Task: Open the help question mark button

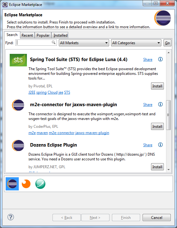Action: [x=11, y=217]
